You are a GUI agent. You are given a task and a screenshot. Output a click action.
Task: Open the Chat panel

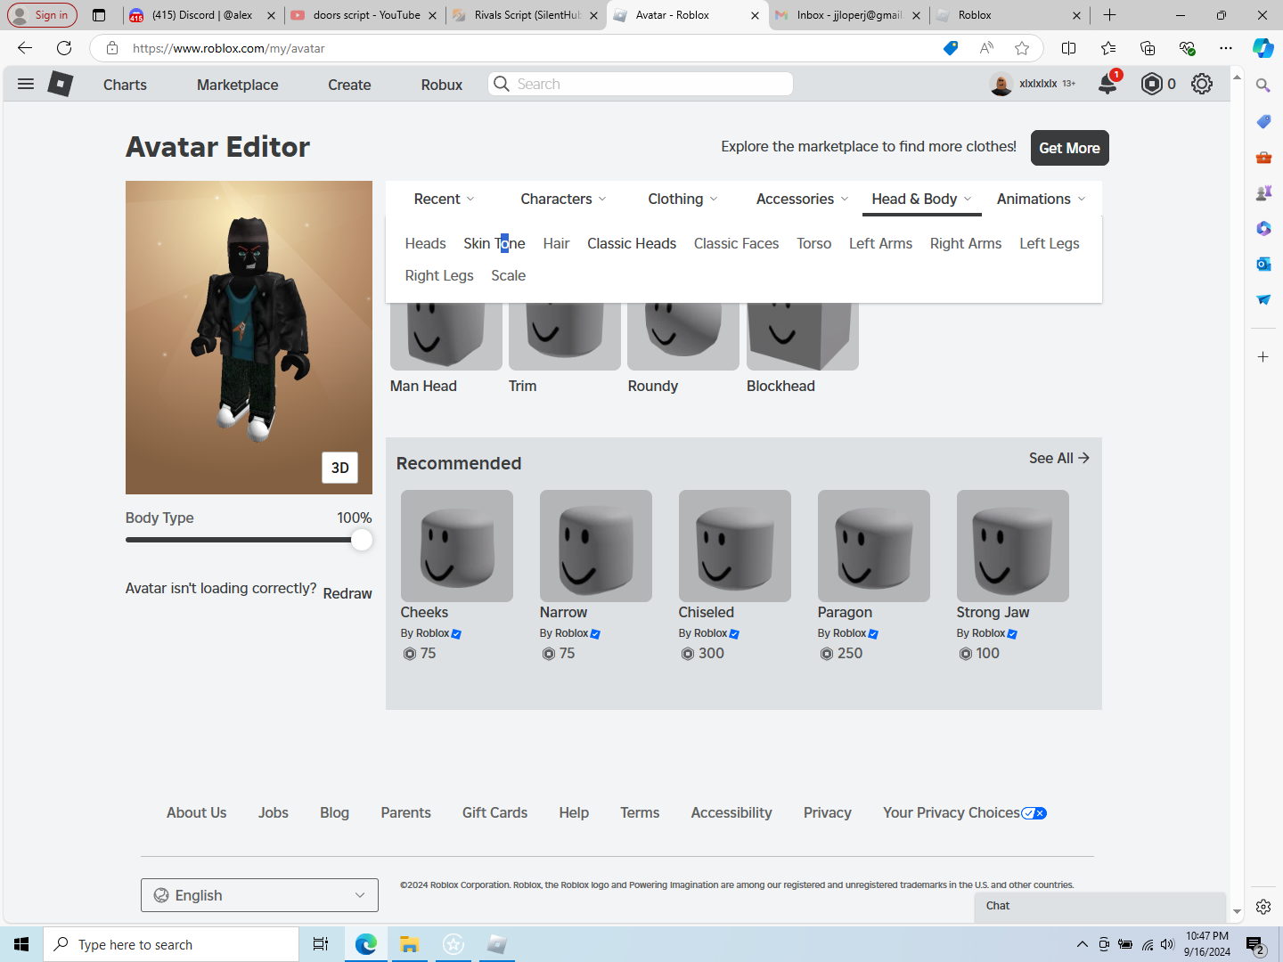pyautogui.click(x=1100, y=907)
